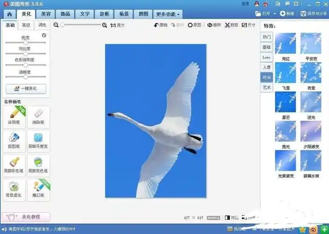
Task: Select the 人像 effects category
Action: [266, 67]
